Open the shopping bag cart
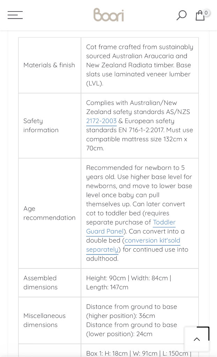 pyautogui.click(x=200, y=16)
